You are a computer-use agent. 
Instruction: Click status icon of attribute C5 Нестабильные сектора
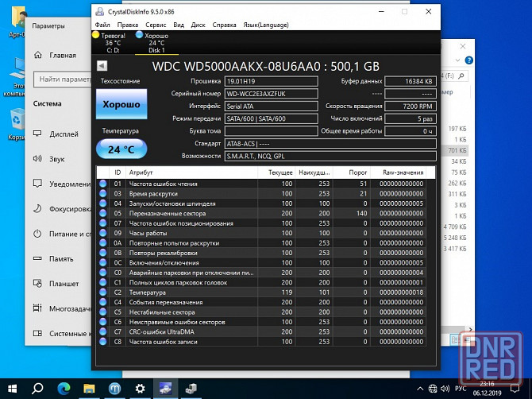pos(102,312)
